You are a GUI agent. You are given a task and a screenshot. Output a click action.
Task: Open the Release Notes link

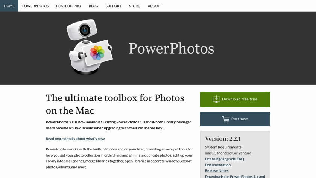tap(217, 171)
